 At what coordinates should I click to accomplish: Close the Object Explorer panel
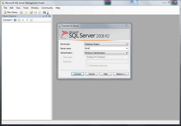(x=49, y=16)
